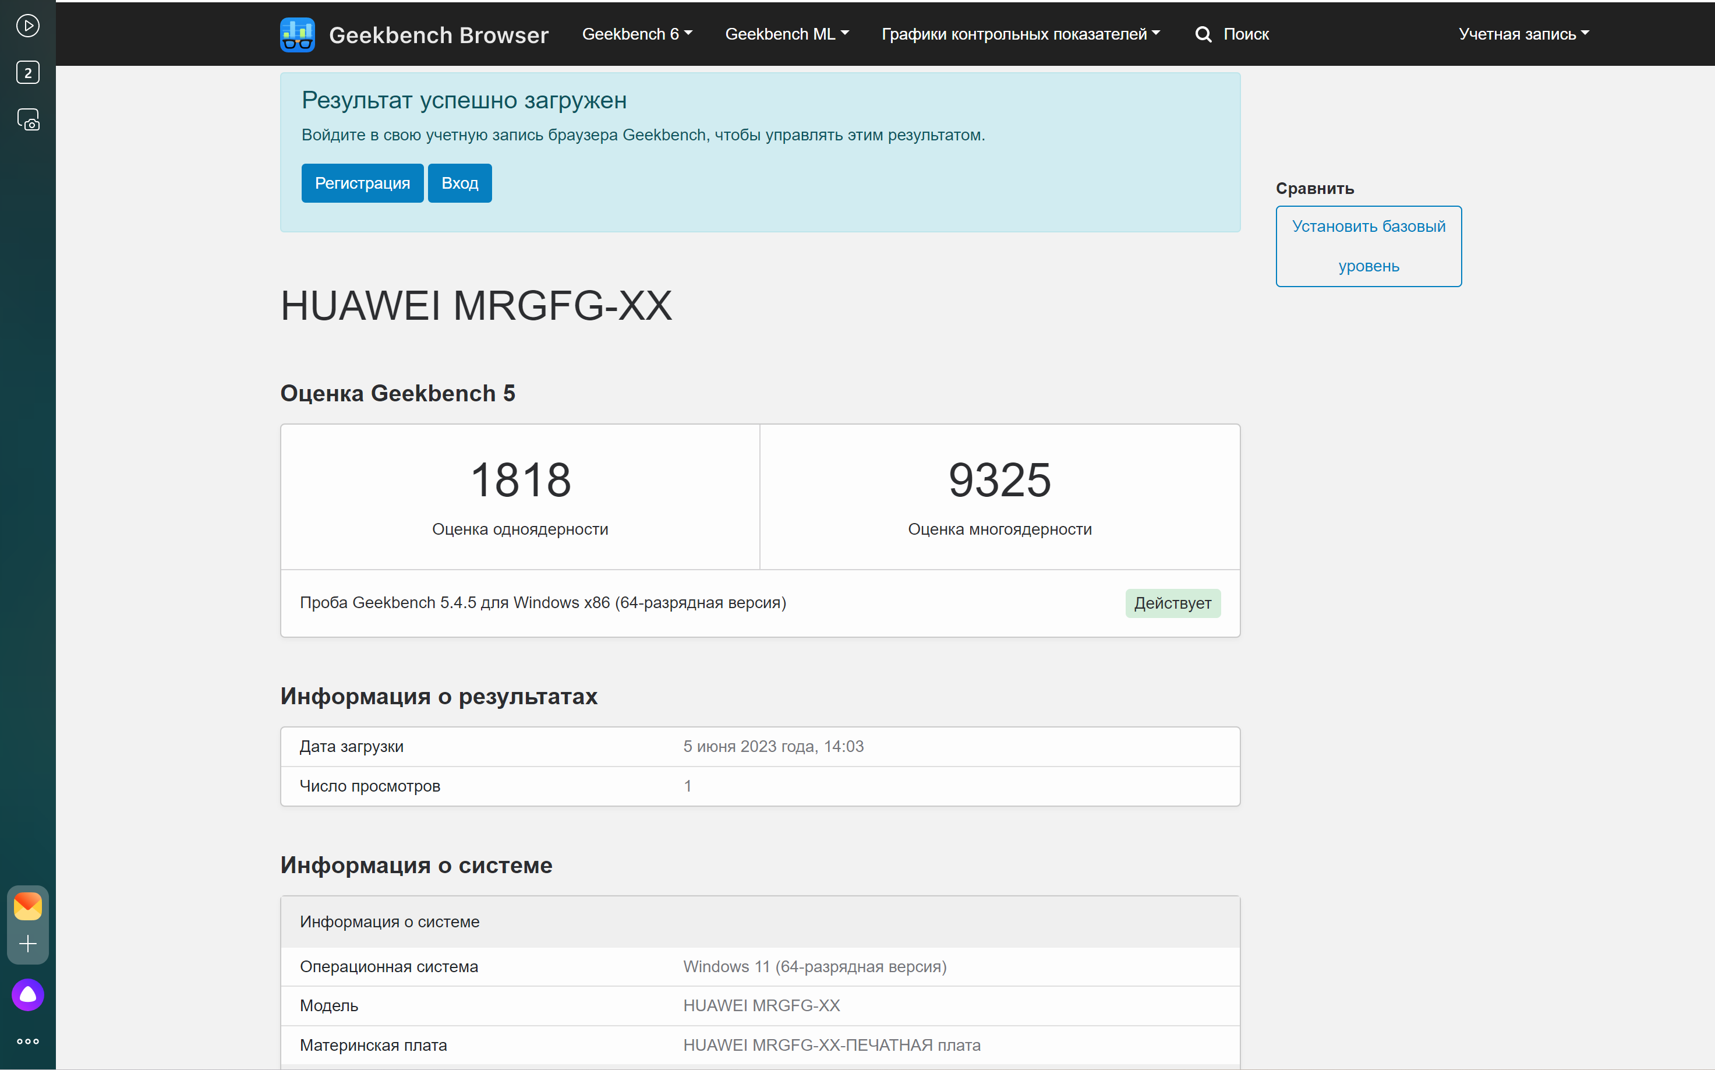
Task: Click the search magnifier icon
Action: tap(1204, 34)
